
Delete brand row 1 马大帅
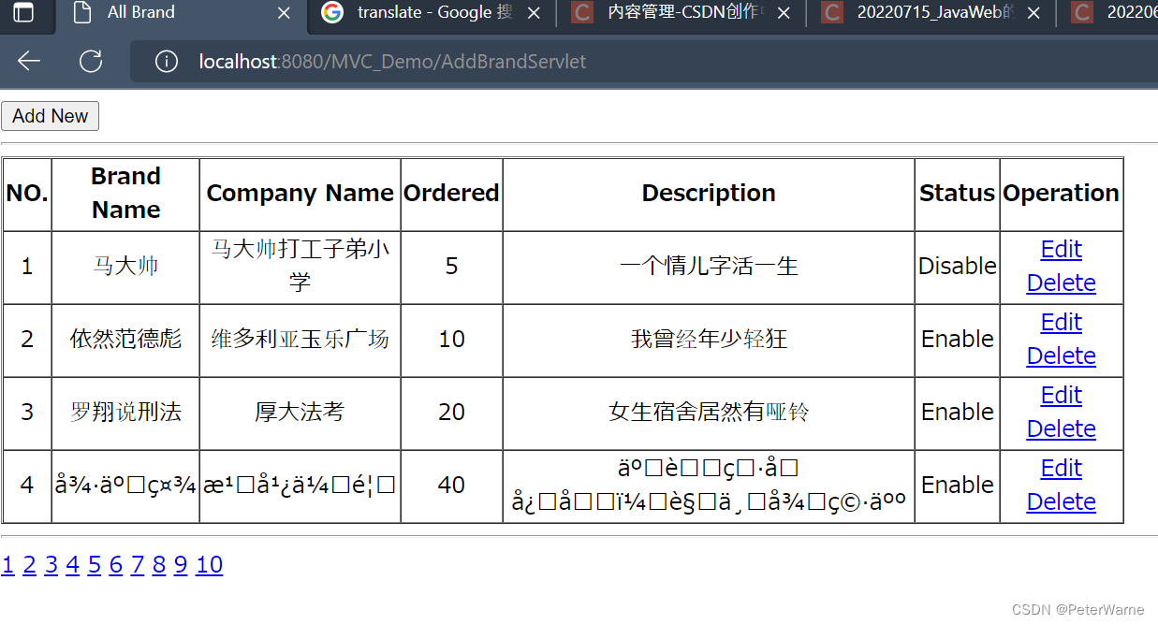click(1061, 283)
